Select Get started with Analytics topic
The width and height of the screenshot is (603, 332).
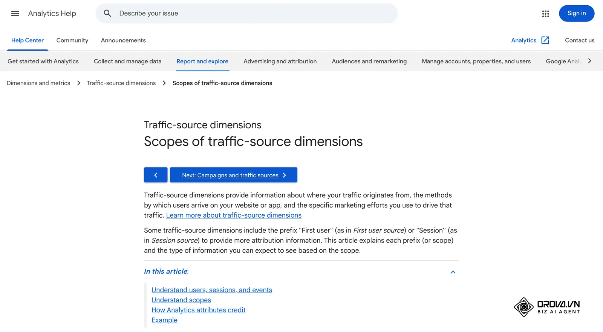[43, 61]
